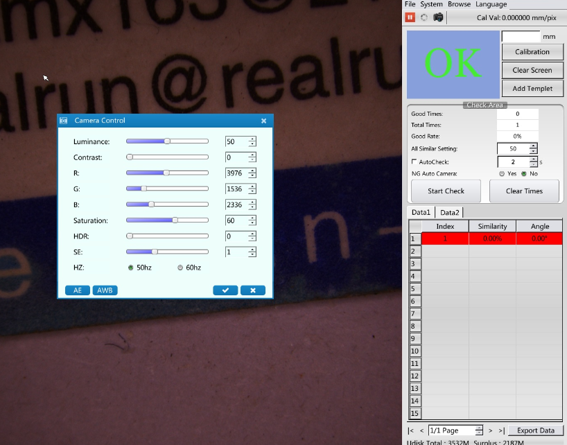Click the AE auto exposure button
The width and height of the screenshot is (567, 445).
coord(78,290)
